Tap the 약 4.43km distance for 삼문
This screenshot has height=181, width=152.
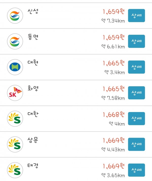point(113,150)
